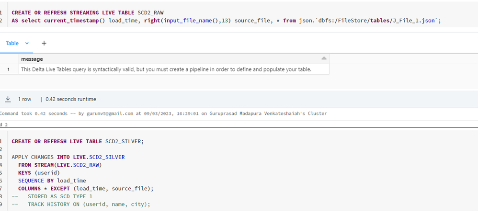Select the Delta Live Tables message cell
478x216 pixels.
[166, 69]
